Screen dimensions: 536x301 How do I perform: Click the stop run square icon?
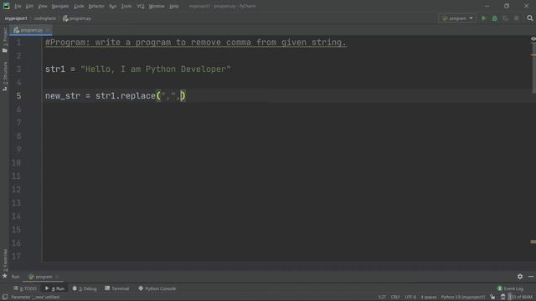click(517, 18)
